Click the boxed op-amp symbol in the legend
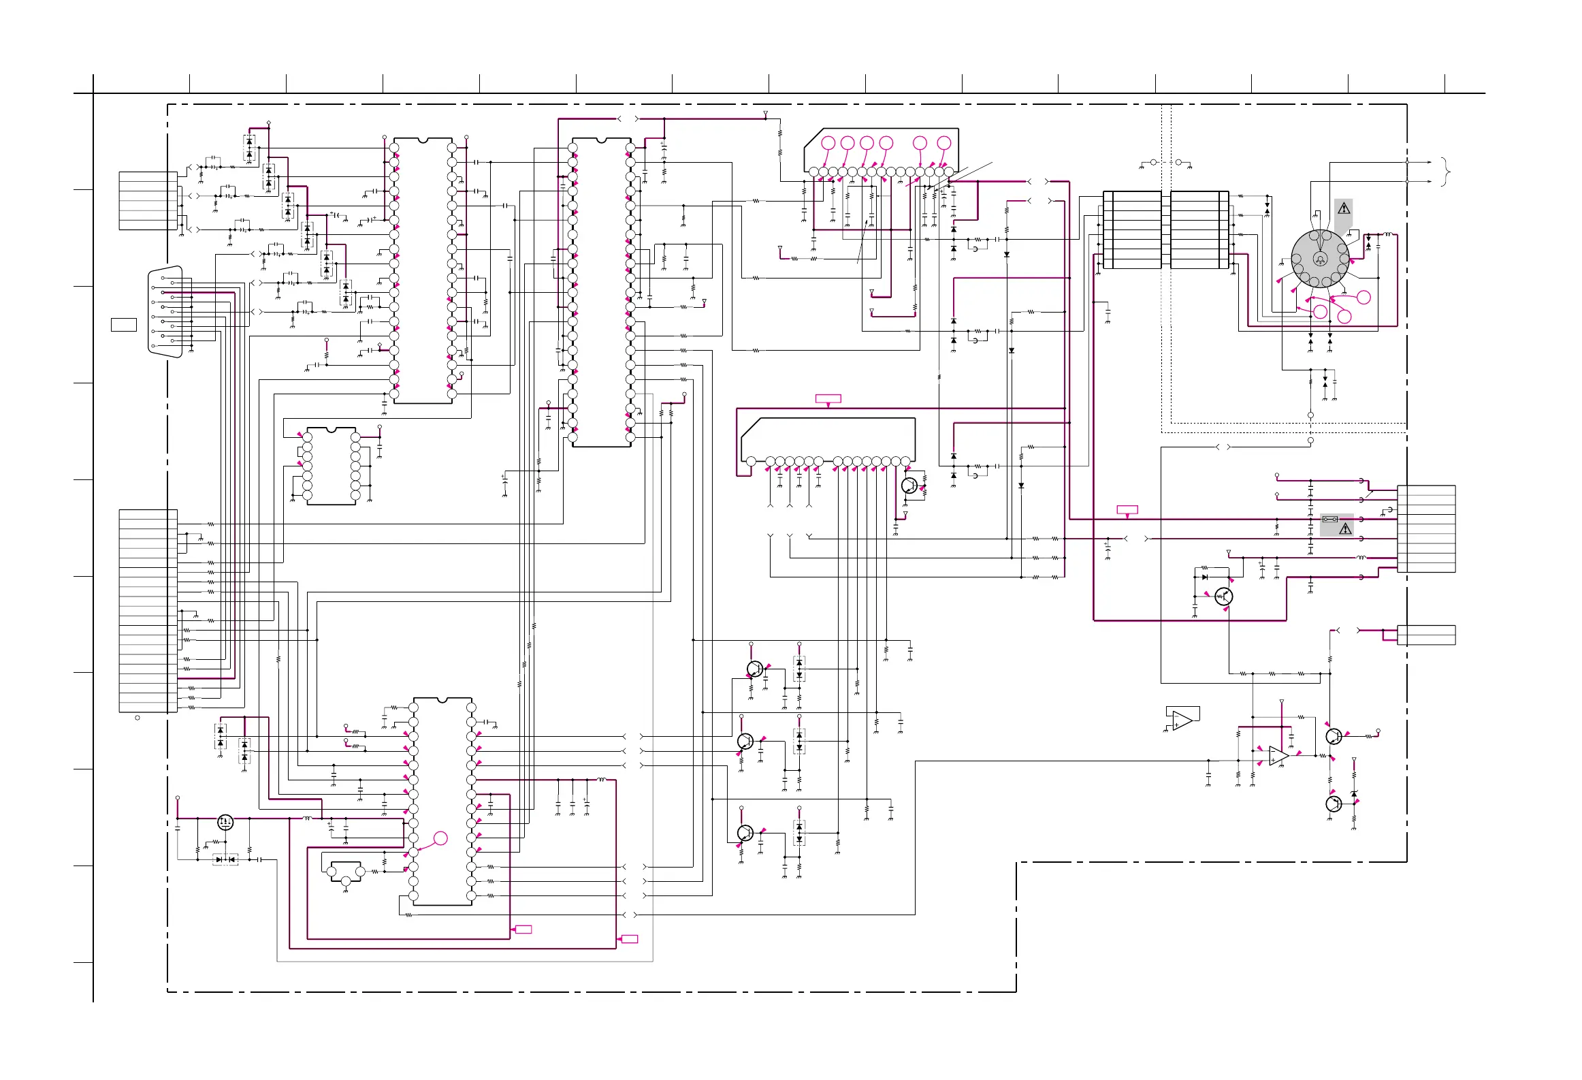This screenshot has width=1582, height=1080. [1182, 720]
